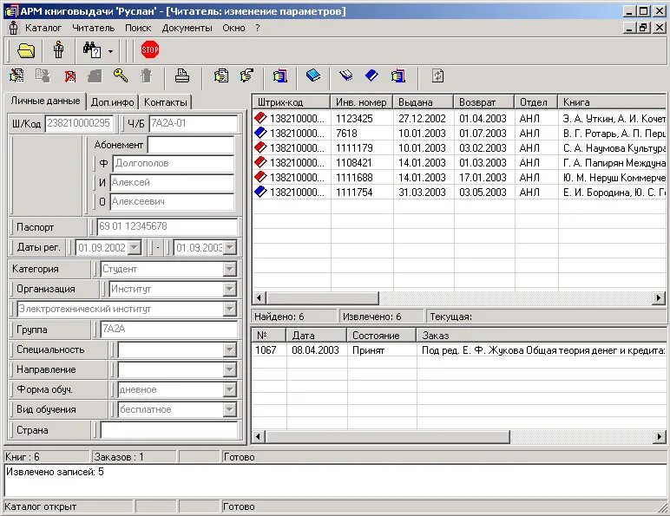Sort by the Штрих-код column header
The image size is (670, 516).
point(291,102)
